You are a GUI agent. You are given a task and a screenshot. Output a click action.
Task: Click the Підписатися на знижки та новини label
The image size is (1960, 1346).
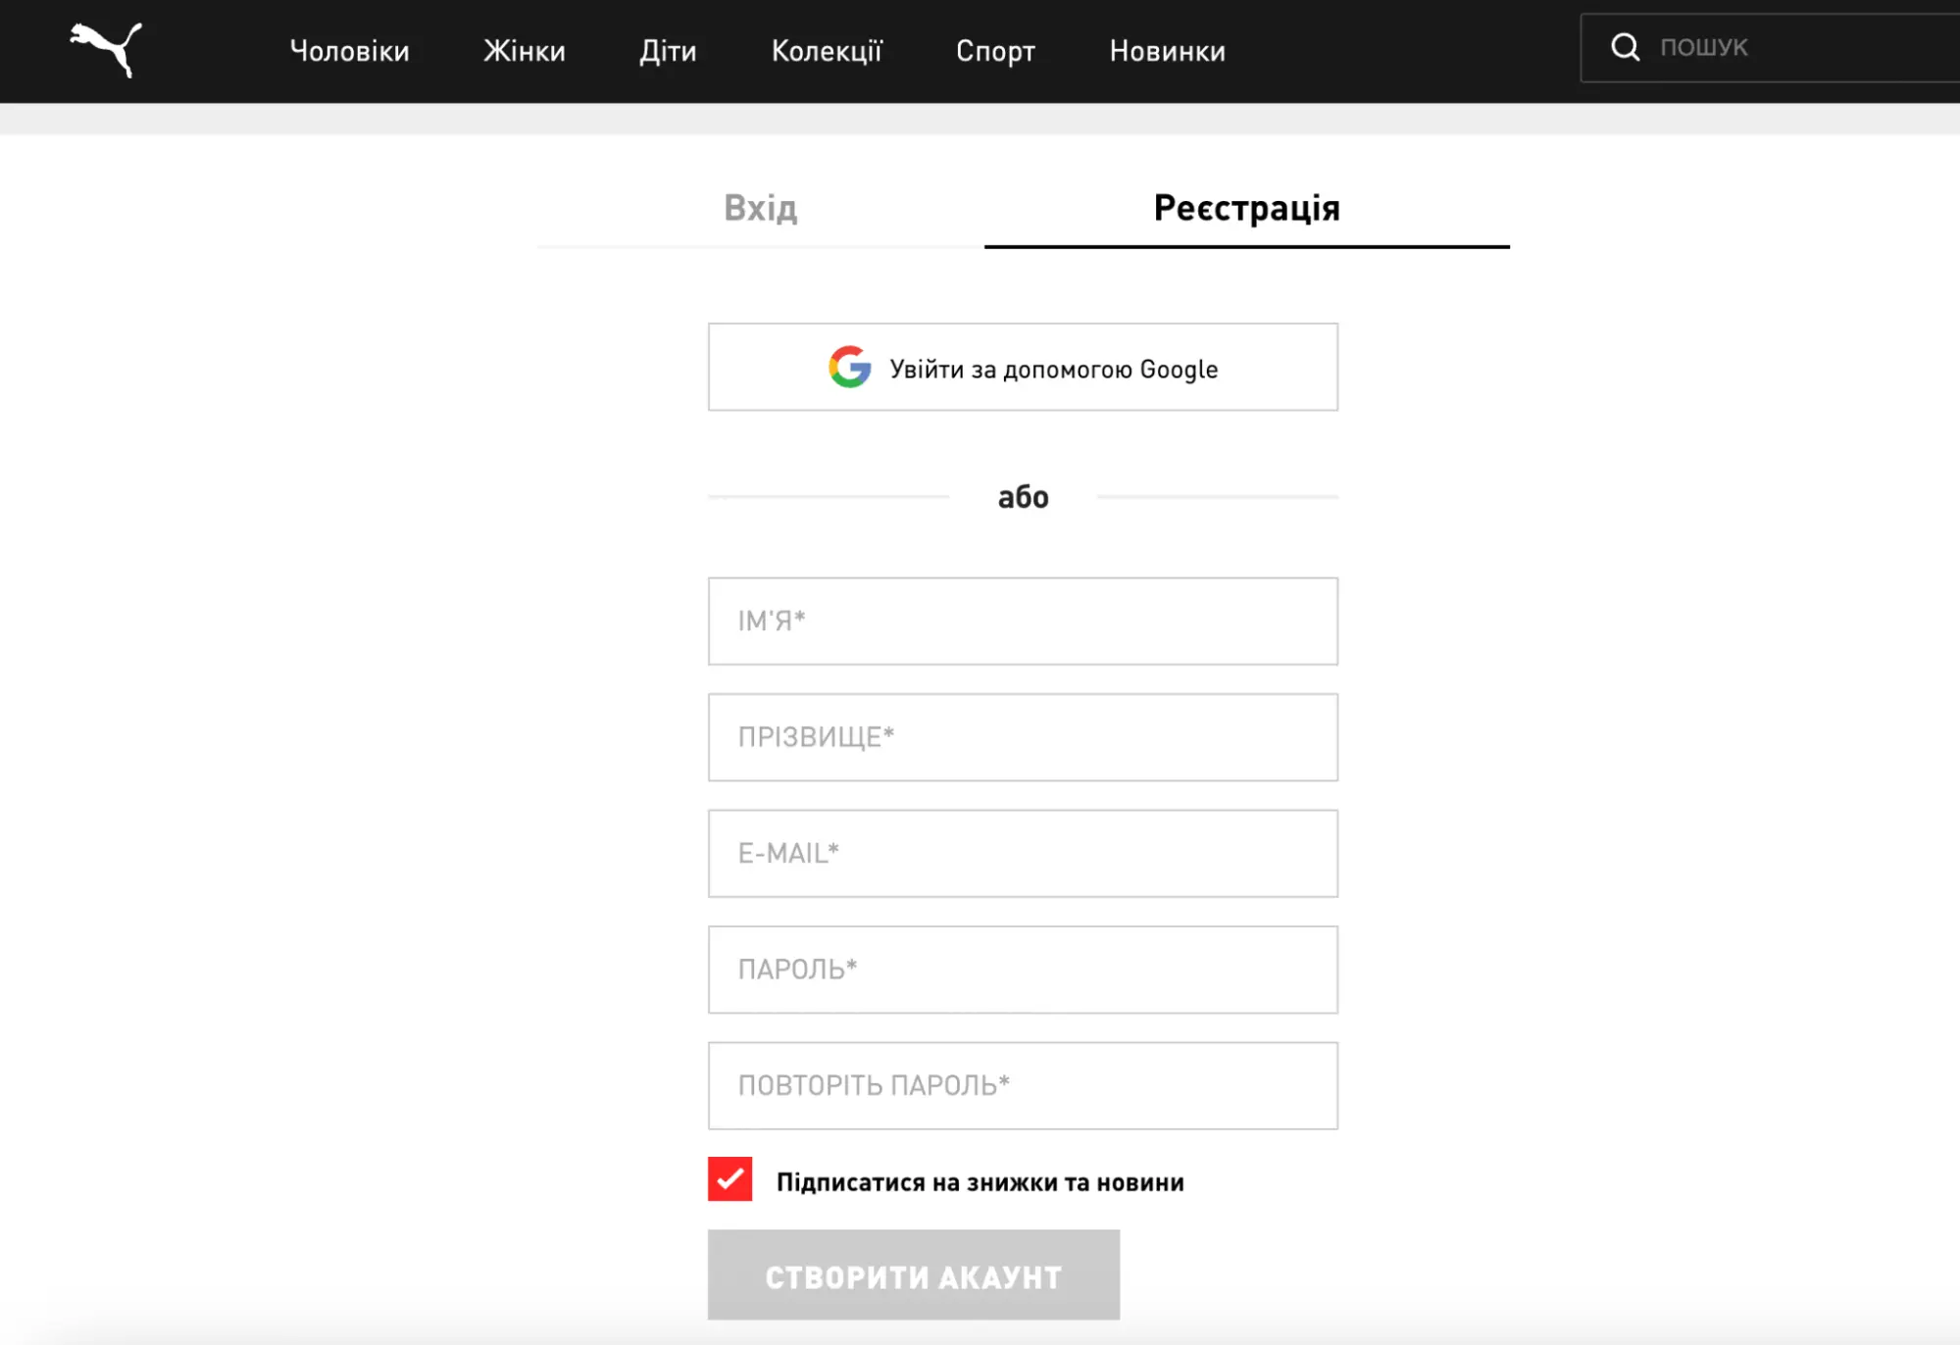pyautogui.click(x=980, y=1182)
